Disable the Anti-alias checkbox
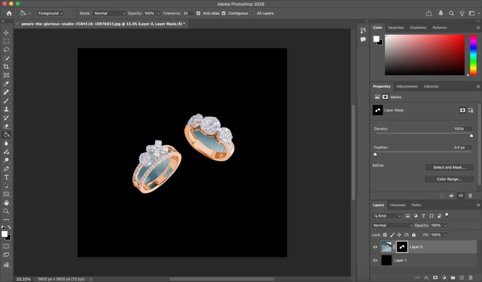The image size is (482, 282). pos(198,13)
